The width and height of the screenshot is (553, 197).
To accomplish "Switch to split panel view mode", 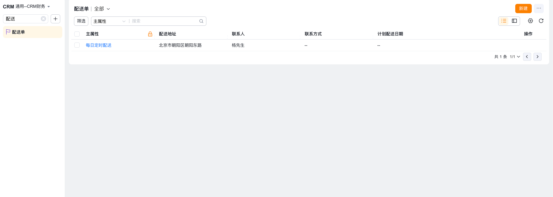I will (x=514, y=21).
